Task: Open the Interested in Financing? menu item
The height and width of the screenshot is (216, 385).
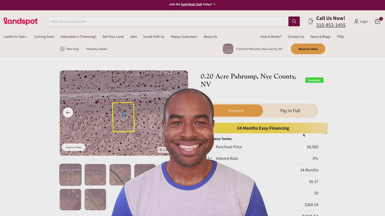Action: pyautogui.click(x=78, y=37)
